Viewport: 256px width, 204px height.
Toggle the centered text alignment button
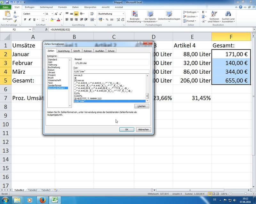click(76, 14)
